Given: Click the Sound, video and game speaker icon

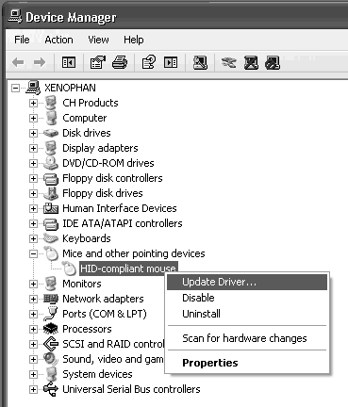Looking at the screenshot, I should [x=51, y=359].
